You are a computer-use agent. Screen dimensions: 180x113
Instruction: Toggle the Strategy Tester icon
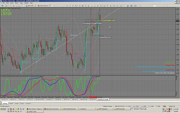point(23,6)
